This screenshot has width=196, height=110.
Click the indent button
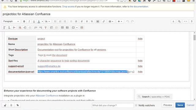[x=76, y=21]
